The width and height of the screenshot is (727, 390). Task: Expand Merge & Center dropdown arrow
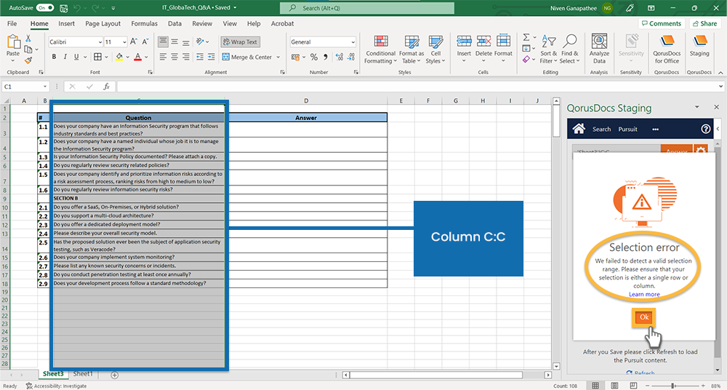click(x=278, y=57)
